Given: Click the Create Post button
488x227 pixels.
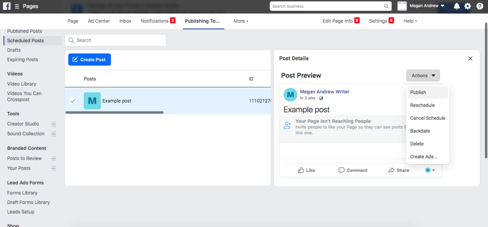Looking at the screenshot, I should [x=89, y=59].
